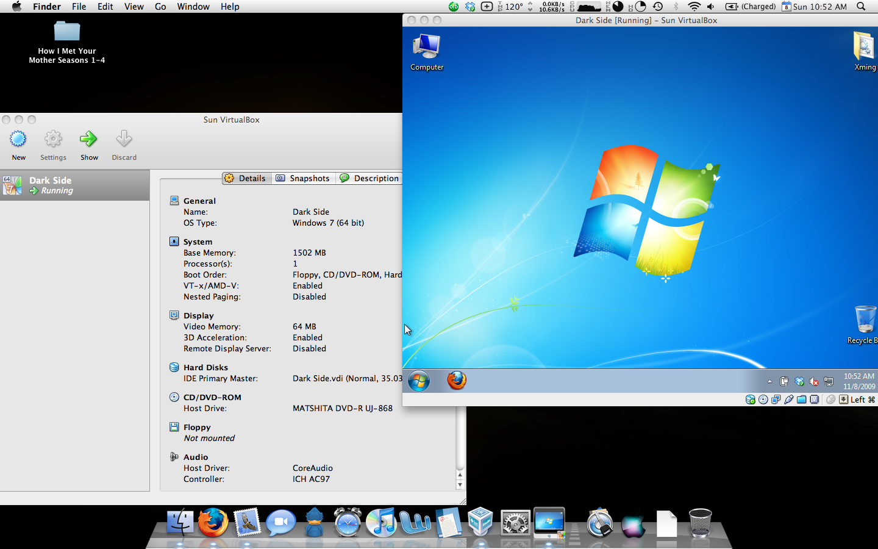Open the Finder menu

[47, 7]
